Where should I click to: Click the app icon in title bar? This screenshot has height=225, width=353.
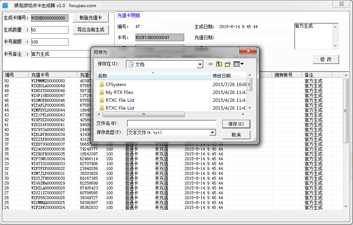[5, 5]
